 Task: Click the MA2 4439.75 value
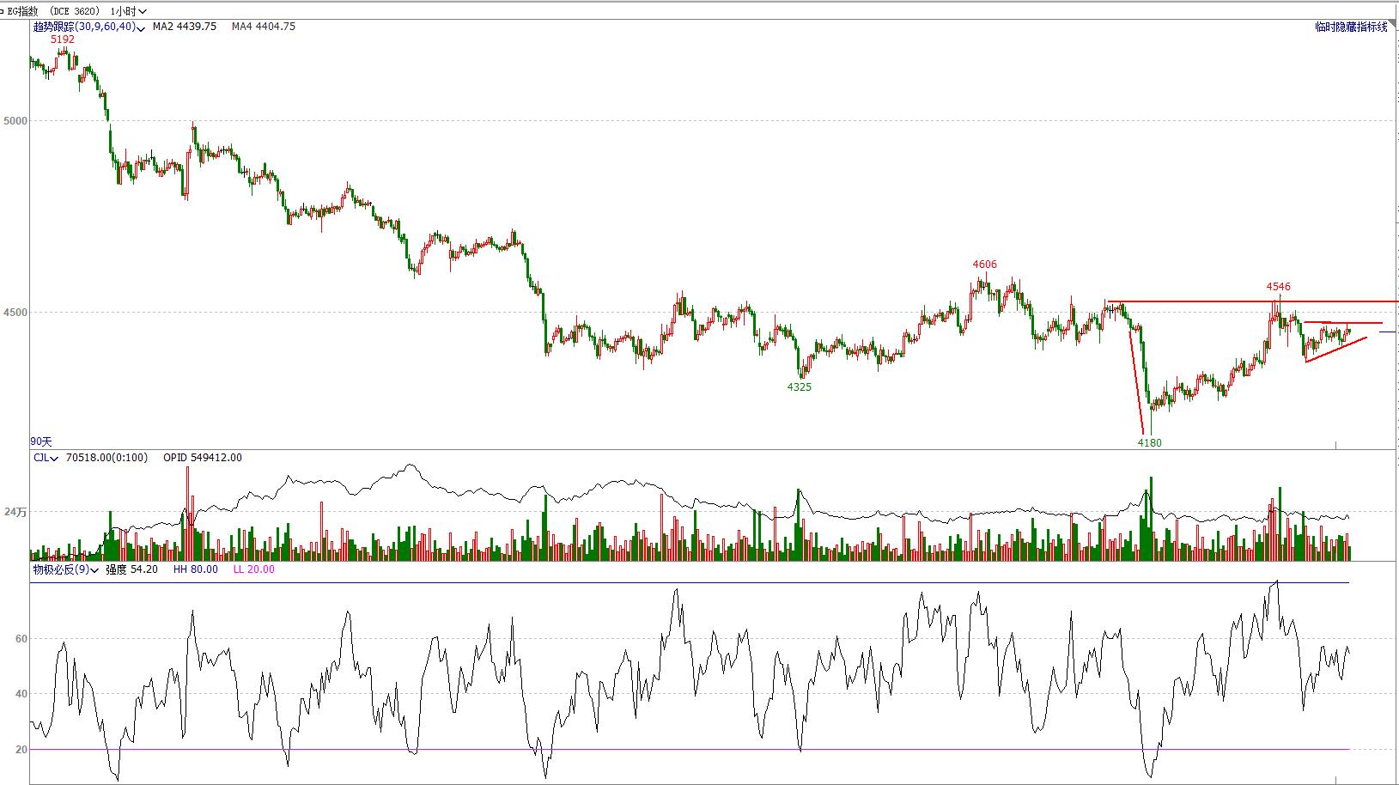(x=185, y=27)
